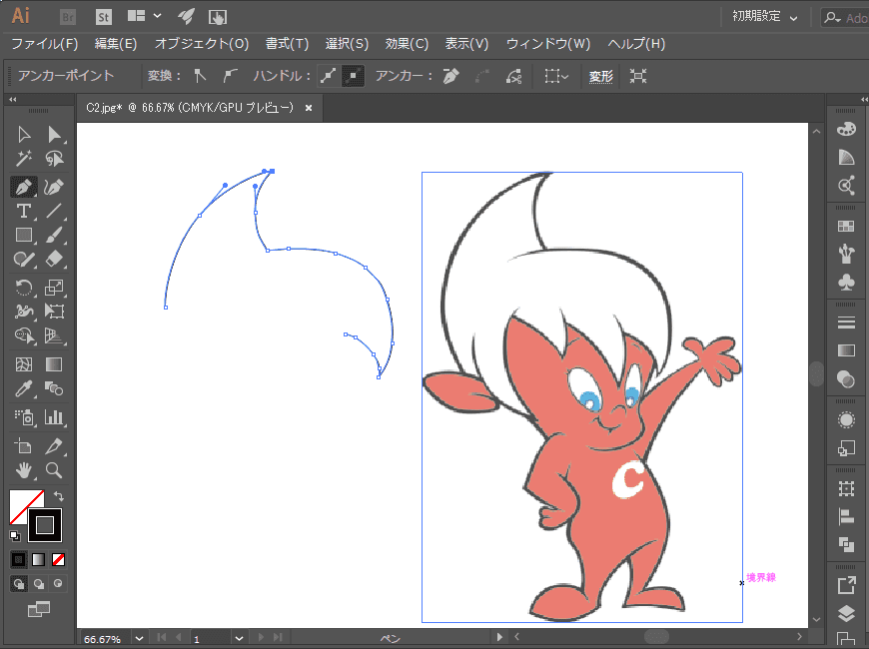
Task: Select the Eraser tool
Action: (x=54, y=260)
